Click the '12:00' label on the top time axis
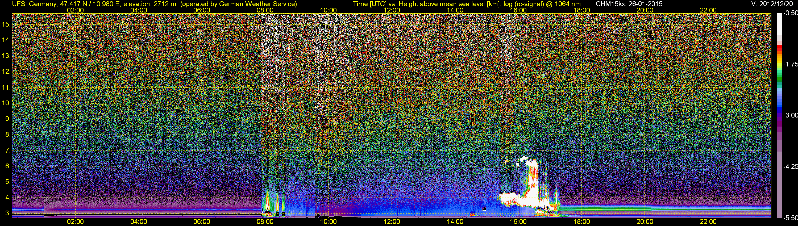This screenshot has height=226, width=798. [x=392, y=10]
